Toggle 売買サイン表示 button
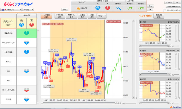Viewport: 182px width, 109px height. tap(72, 16)
